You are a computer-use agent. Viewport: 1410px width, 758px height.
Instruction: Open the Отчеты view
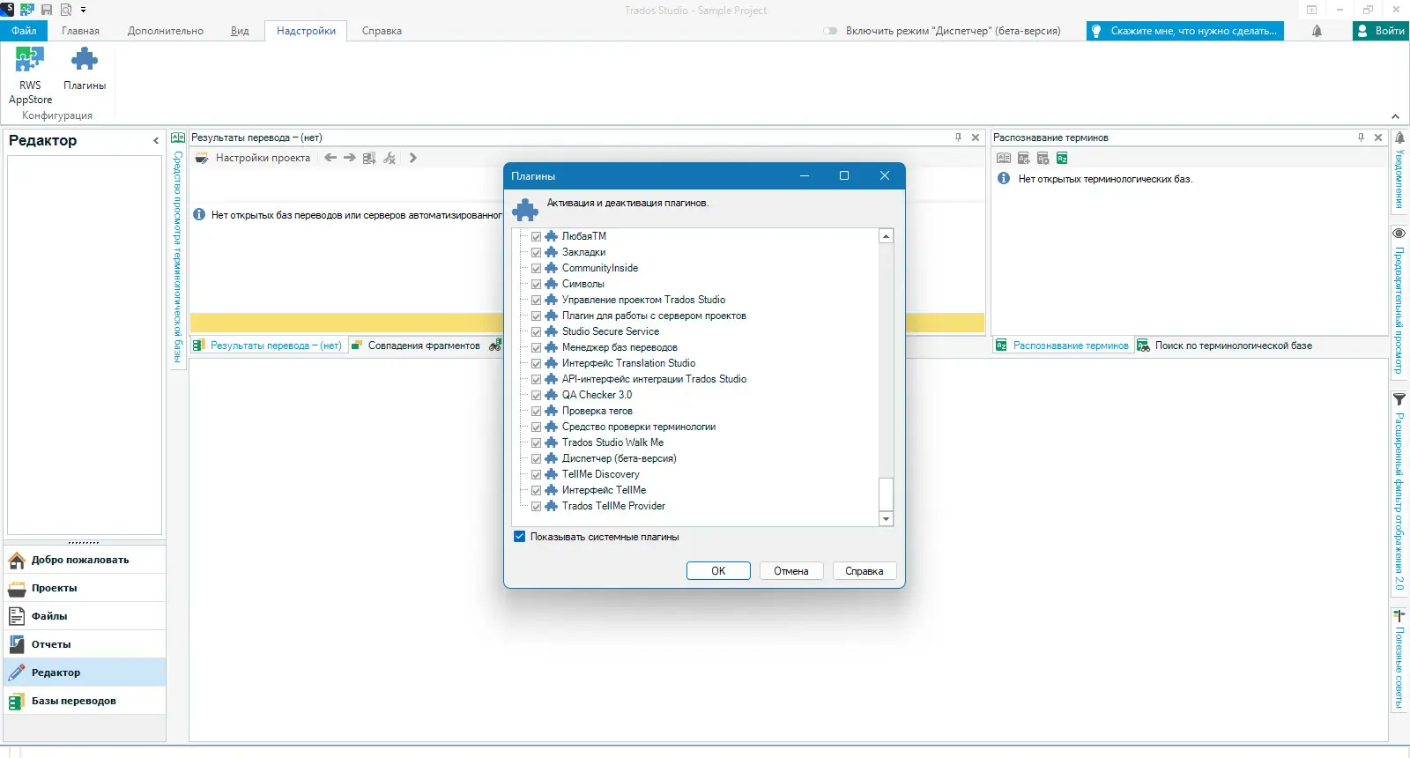pyautogui.click(x=85, y=644)
